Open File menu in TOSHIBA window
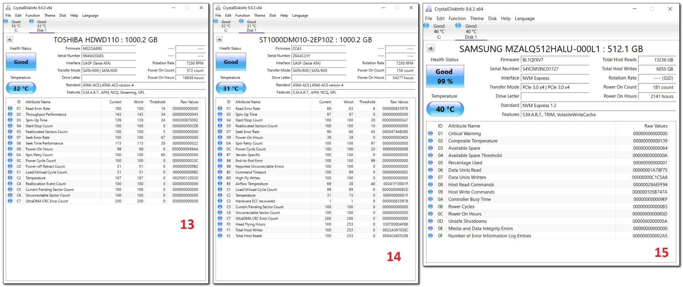The width and height of the screenshot is (683, 287). 8,16
